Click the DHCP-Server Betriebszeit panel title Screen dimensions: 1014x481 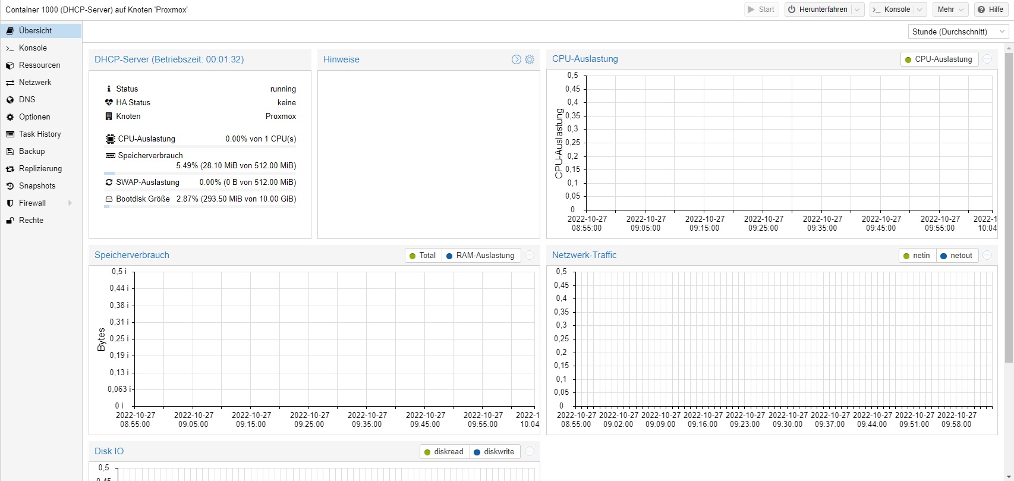169,59
